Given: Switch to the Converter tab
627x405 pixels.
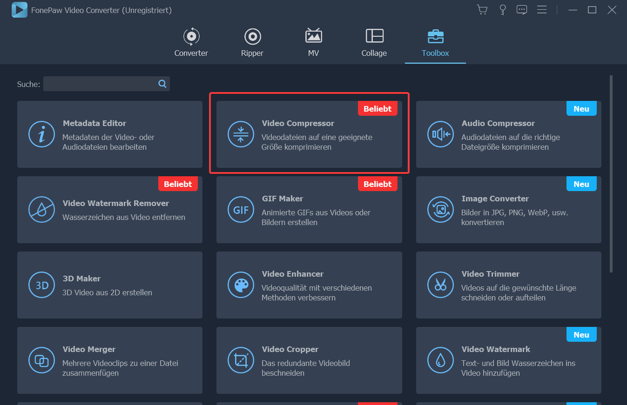Looking at the screenshot, I should coord(191,43).
